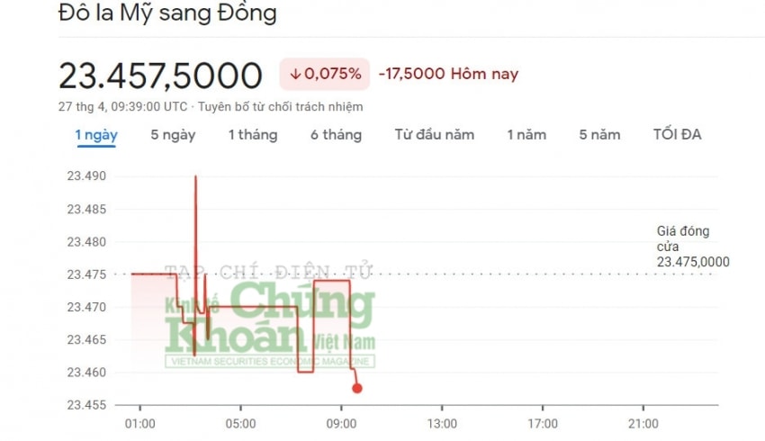Click the 13:00 time axis label
This screenshot has height=441, width=765.
(x=442, y=423)
